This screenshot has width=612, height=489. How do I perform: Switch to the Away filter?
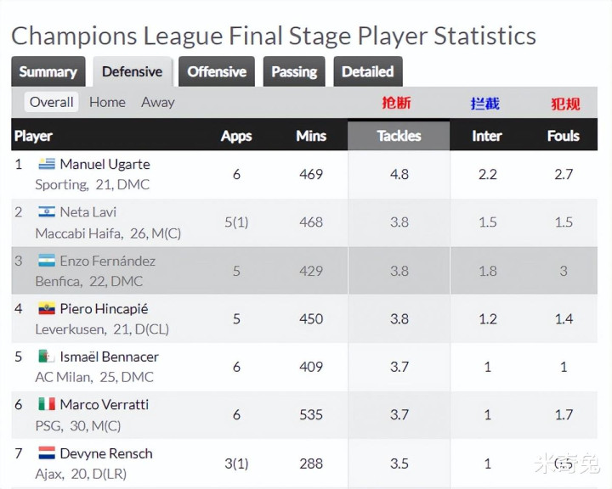158,102
